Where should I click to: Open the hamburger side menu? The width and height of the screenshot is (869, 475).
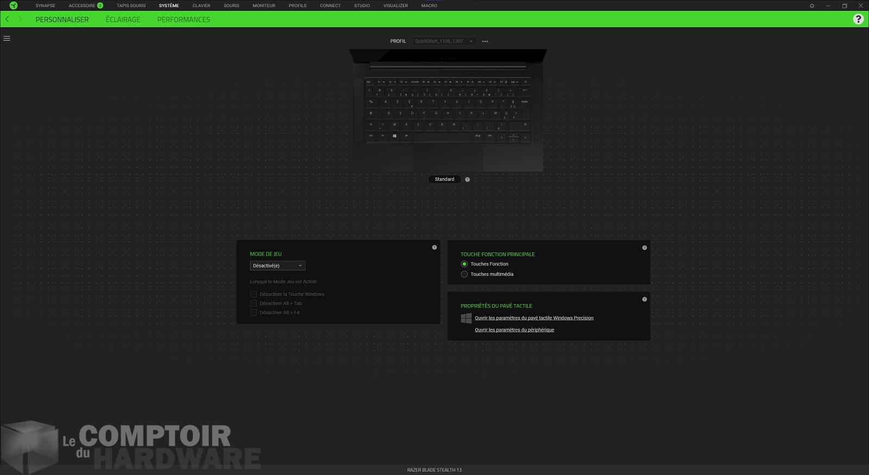[x=7, y=39]
